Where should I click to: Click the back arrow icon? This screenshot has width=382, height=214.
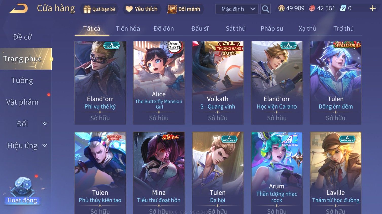[19, 8]
